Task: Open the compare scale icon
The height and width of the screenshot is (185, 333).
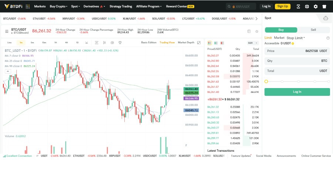Action: 120,43
